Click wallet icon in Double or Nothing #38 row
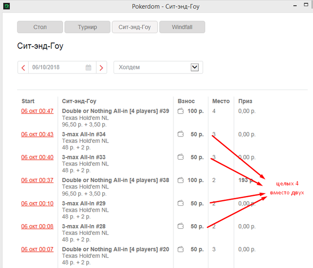This screenshot has width=313, height=268. [181, 180]
